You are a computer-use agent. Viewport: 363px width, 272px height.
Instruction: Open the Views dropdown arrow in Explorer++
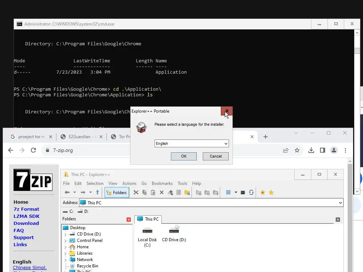tap(236, 192)
